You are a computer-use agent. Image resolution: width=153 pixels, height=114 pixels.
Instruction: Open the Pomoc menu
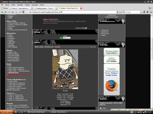pyautogui.click(x=42, y=5)
